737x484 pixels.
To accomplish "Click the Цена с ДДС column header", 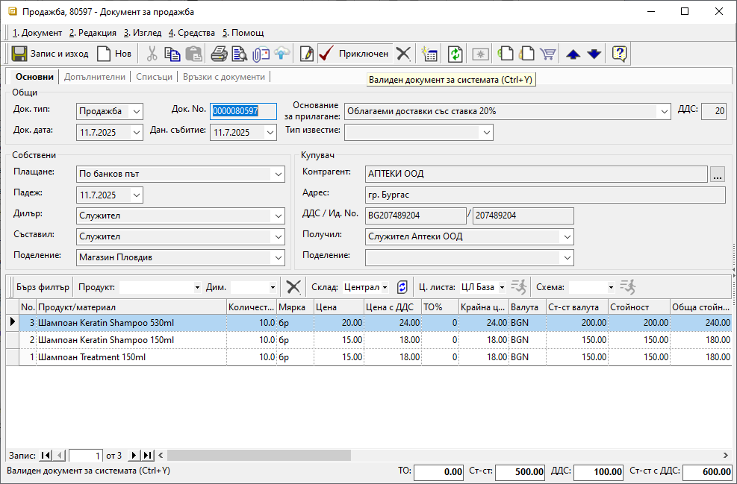I will click(x=393, y=307).
